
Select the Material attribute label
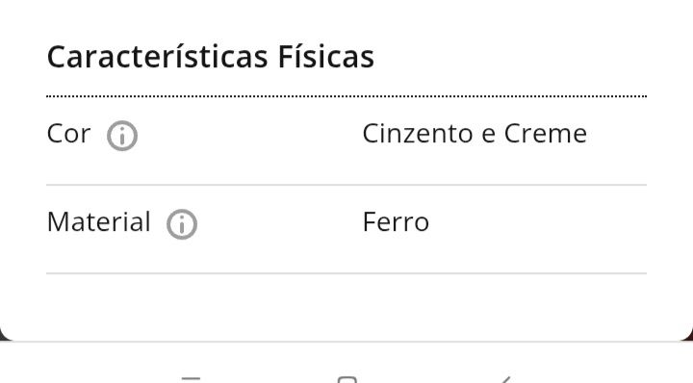pyautogui.click(x=99, y=221)
